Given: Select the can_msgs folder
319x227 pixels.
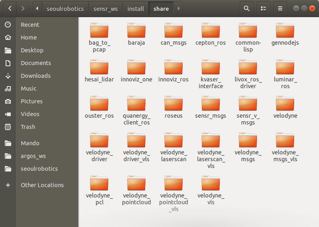Looking at the screenshot, I should (173, 34).
